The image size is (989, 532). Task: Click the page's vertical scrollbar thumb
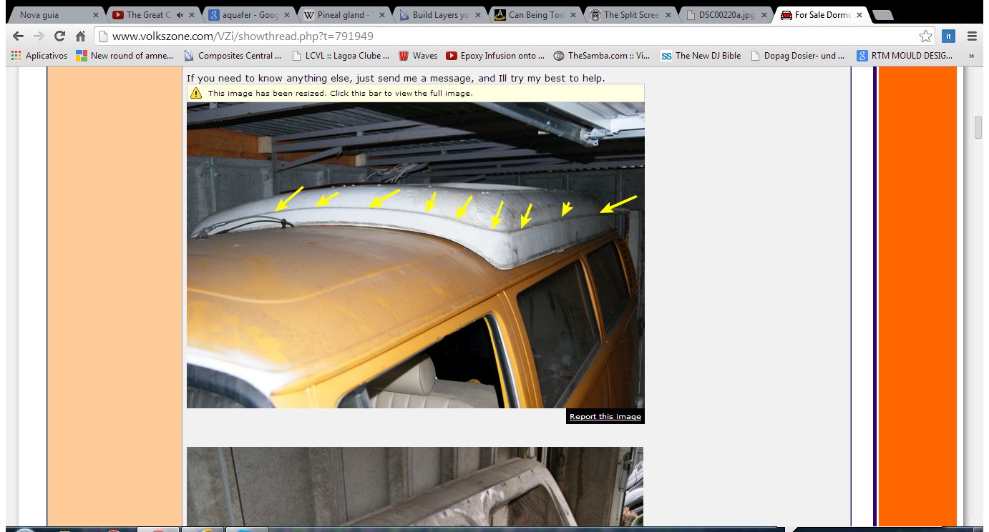click(978, 127)
